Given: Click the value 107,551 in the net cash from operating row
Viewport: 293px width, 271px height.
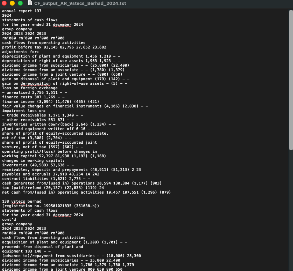Looking at the screenshot, I should pos(131,192).
